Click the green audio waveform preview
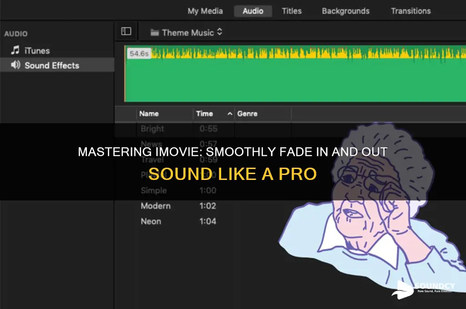This screenshot has height=309, width=466. (x=295, y=74)
